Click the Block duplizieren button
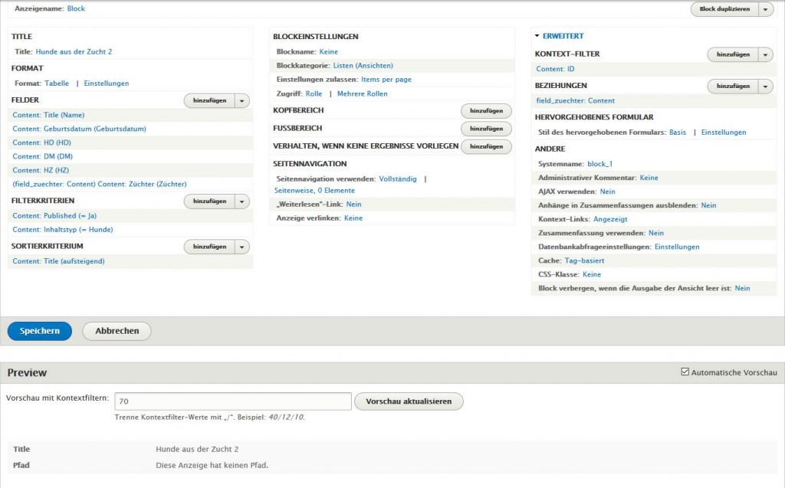This screenshot has width=785, height=488. click(724, 9)
